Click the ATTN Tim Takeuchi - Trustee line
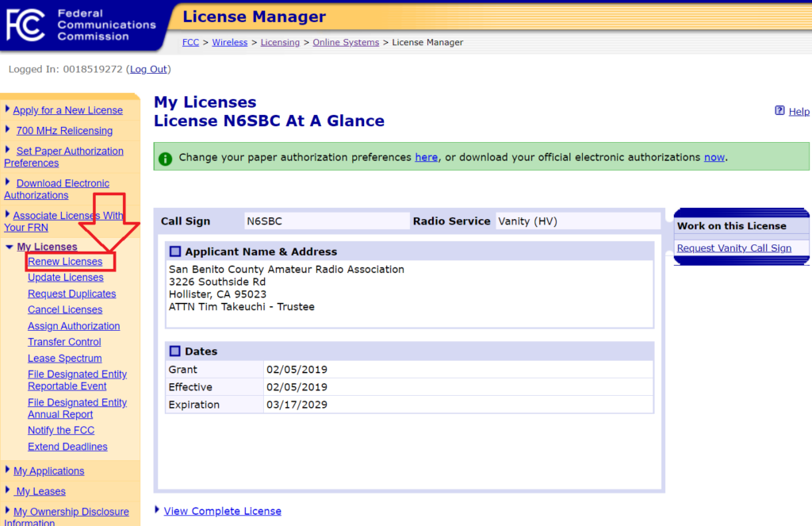The height and width of the screenshot is (526, 812). (x=241, y=307)
